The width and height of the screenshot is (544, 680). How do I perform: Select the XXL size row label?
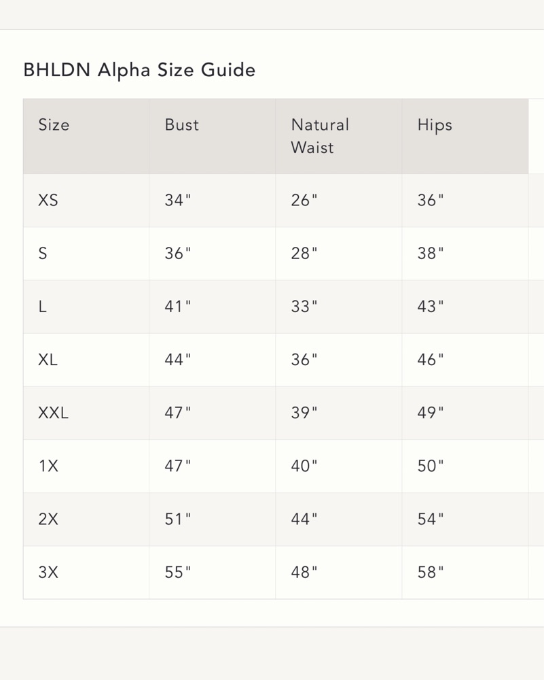[53, 413]
